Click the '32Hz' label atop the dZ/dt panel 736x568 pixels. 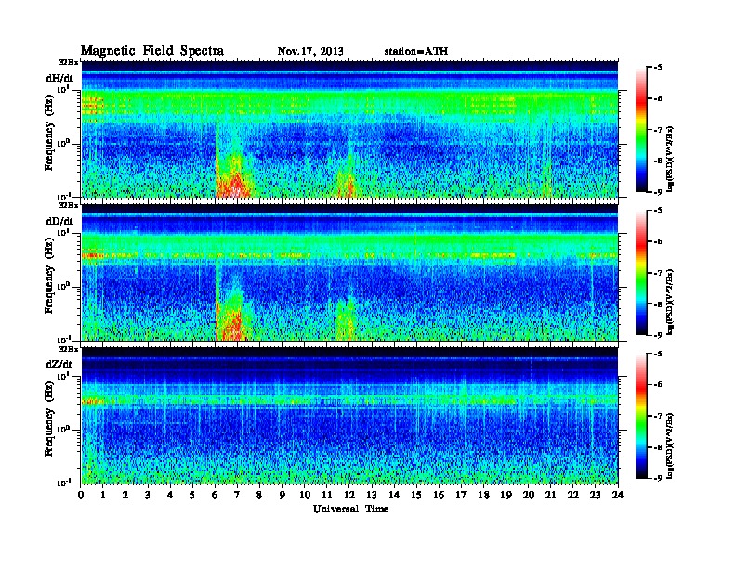coord(69,349)
